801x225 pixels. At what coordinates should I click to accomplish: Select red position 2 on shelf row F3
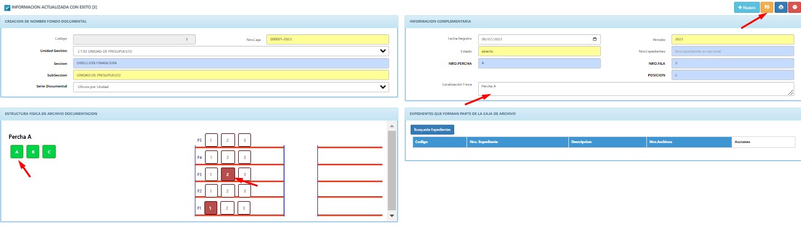pos(228,174)
